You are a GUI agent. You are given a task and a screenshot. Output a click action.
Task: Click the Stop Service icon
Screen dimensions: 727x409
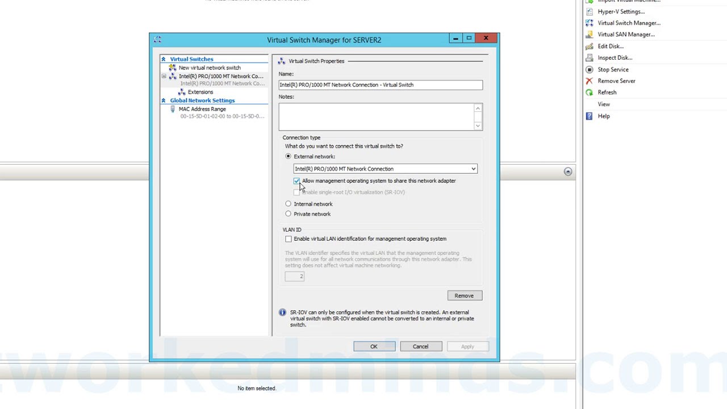coord(589,69)
